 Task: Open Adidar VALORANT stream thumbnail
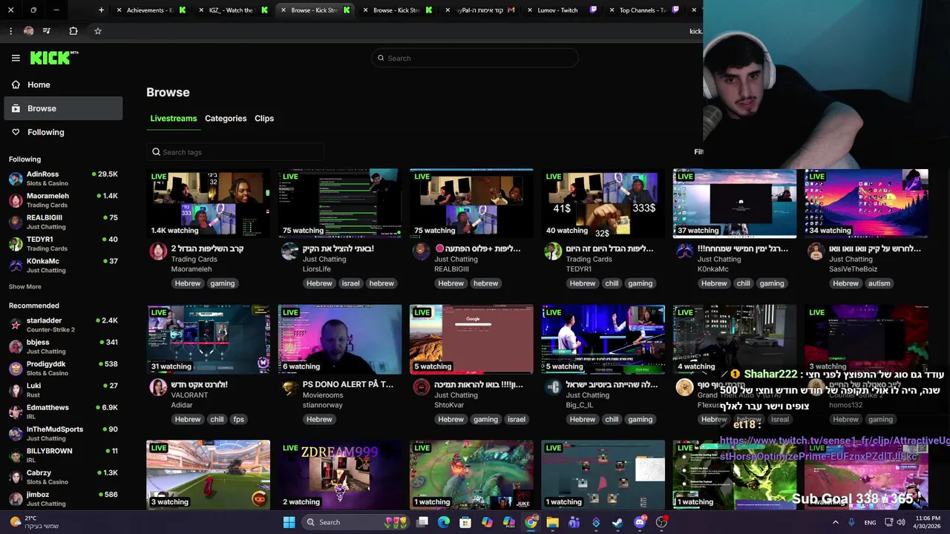click(x=209, y=339)
